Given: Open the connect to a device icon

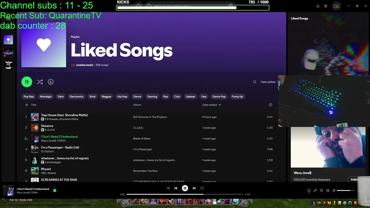Looking at the screenshot, I should click(328, 190).
